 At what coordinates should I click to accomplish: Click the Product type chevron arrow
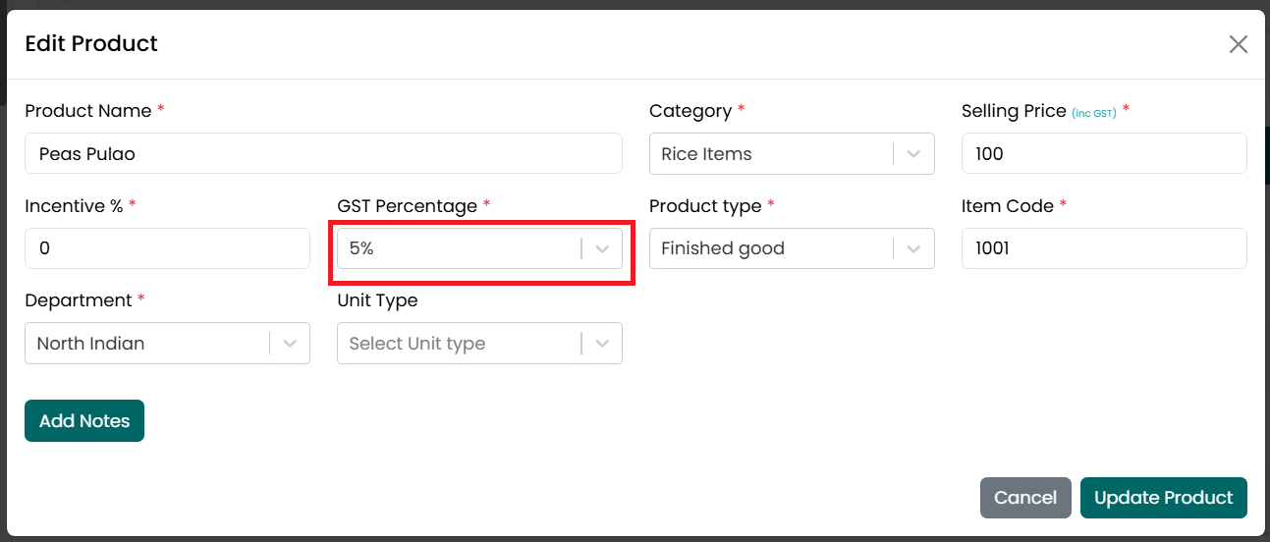tap(913, 249)
